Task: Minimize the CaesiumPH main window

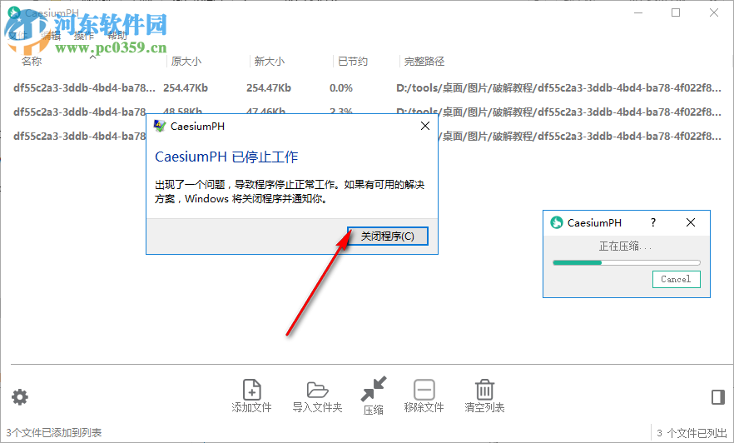Action: [638, 12]
